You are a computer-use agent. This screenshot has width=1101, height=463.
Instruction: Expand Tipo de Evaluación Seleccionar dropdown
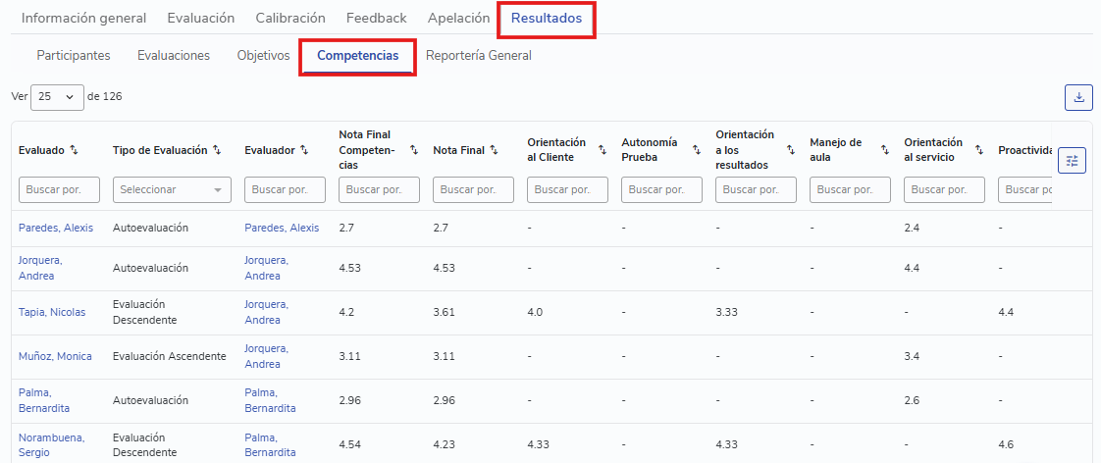172,189
